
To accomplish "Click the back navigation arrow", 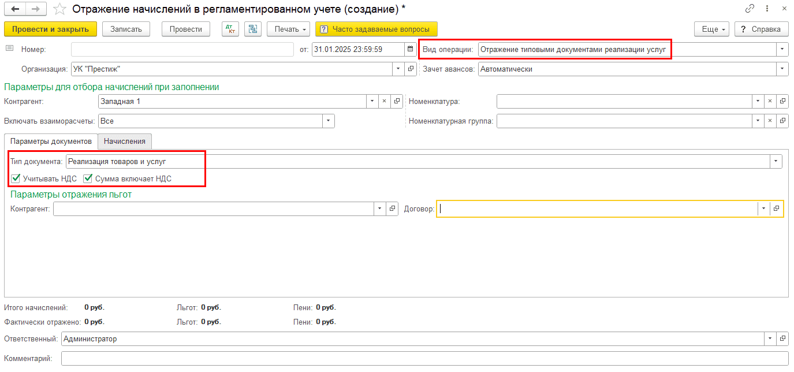I will tap(16, 9).
